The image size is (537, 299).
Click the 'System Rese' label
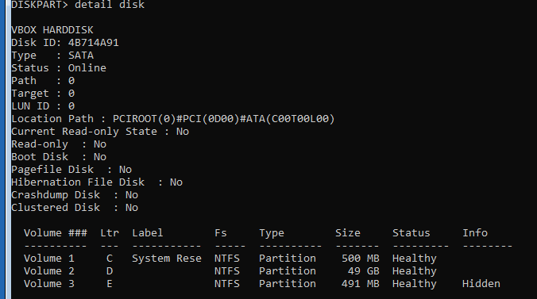(167, 259)
